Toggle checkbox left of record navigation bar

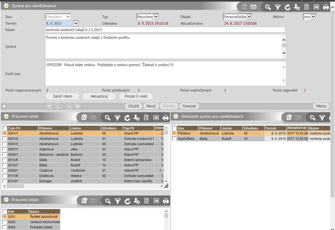click(4, 106)
